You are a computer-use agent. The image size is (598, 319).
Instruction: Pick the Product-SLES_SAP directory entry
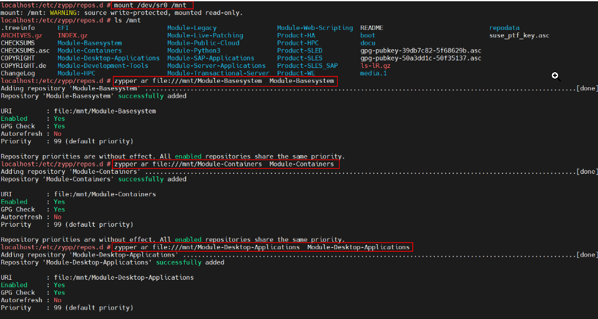tap(307, 65)
